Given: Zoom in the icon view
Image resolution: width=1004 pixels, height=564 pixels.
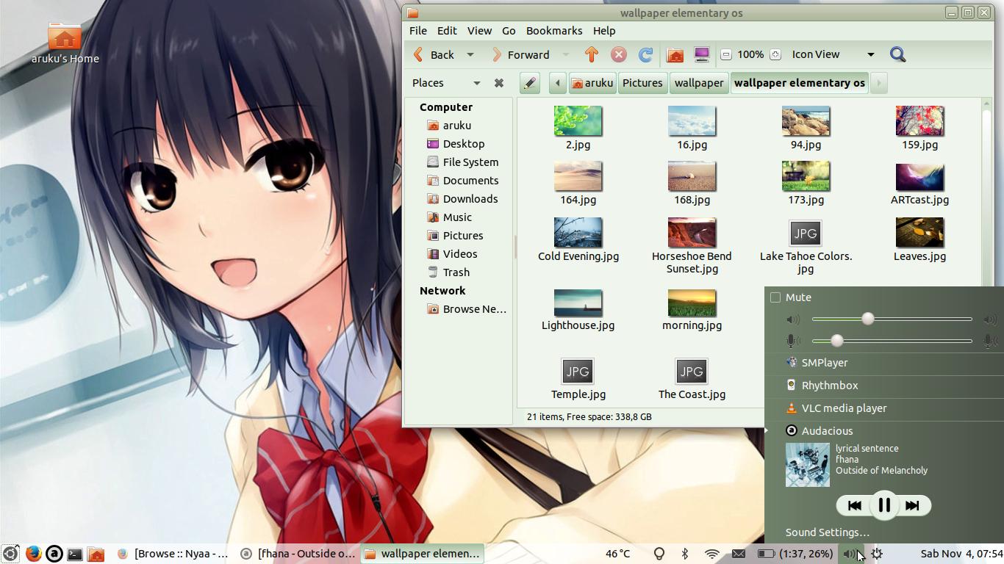Looking at the screenshot, I should [775, 54].
